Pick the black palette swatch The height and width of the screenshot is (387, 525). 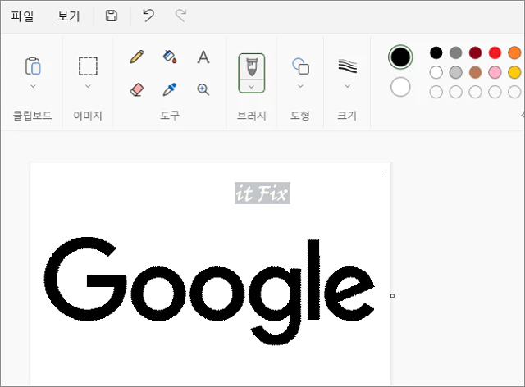tap(436, 52)
